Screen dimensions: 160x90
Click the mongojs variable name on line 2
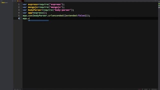tap(33, 7)
